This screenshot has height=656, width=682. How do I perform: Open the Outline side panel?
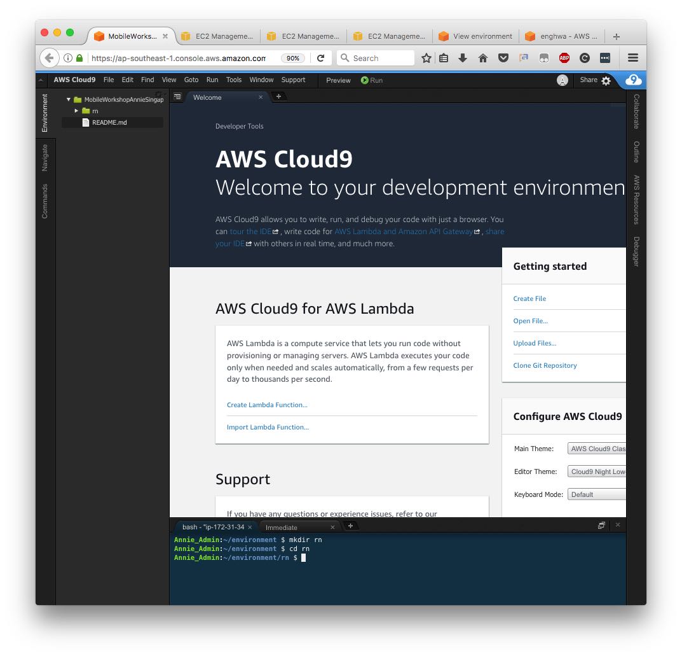point(636,152)
